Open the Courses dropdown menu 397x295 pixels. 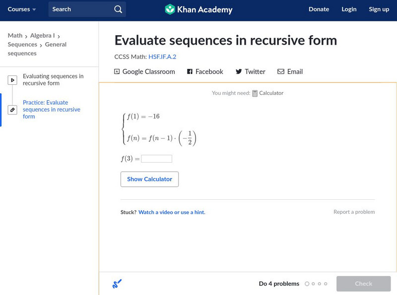click(22, 9)
